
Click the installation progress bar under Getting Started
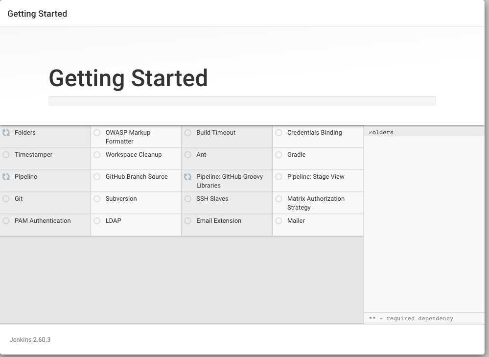(x=242, y=101)
